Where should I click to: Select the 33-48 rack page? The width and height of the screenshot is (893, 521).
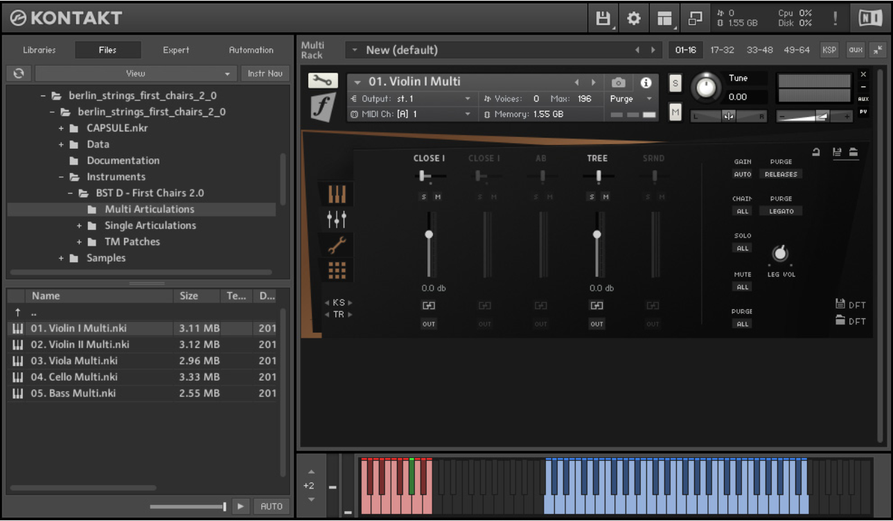tap(760, 50)
